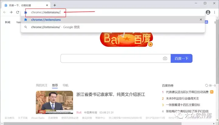Open hot item 代表建议适当延长节假日拉动消费
Viewport: 219px width, 125px height.
[x=187, y=92]
